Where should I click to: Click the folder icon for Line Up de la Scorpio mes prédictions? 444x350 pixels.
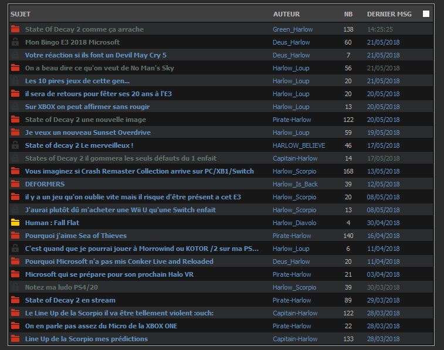(15, 339)
